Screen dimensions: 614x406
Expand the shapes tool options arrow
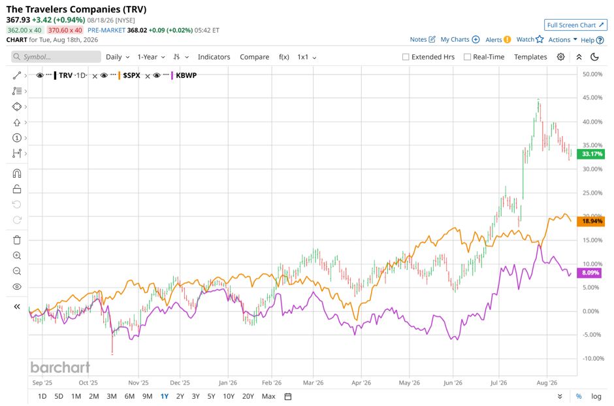pyautogui.click(x=26, y=107)
